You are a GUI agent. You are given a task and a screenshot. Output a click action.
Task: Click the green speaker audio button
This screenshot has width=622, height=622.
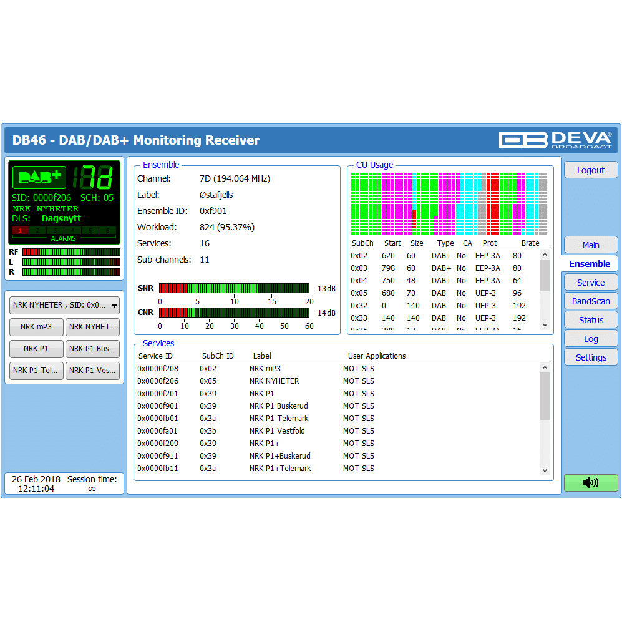tap(590, 482)
